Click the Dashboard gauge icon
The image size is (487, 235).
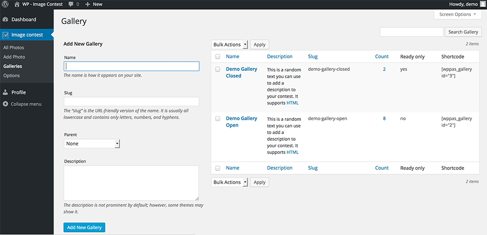click(5, 19)
